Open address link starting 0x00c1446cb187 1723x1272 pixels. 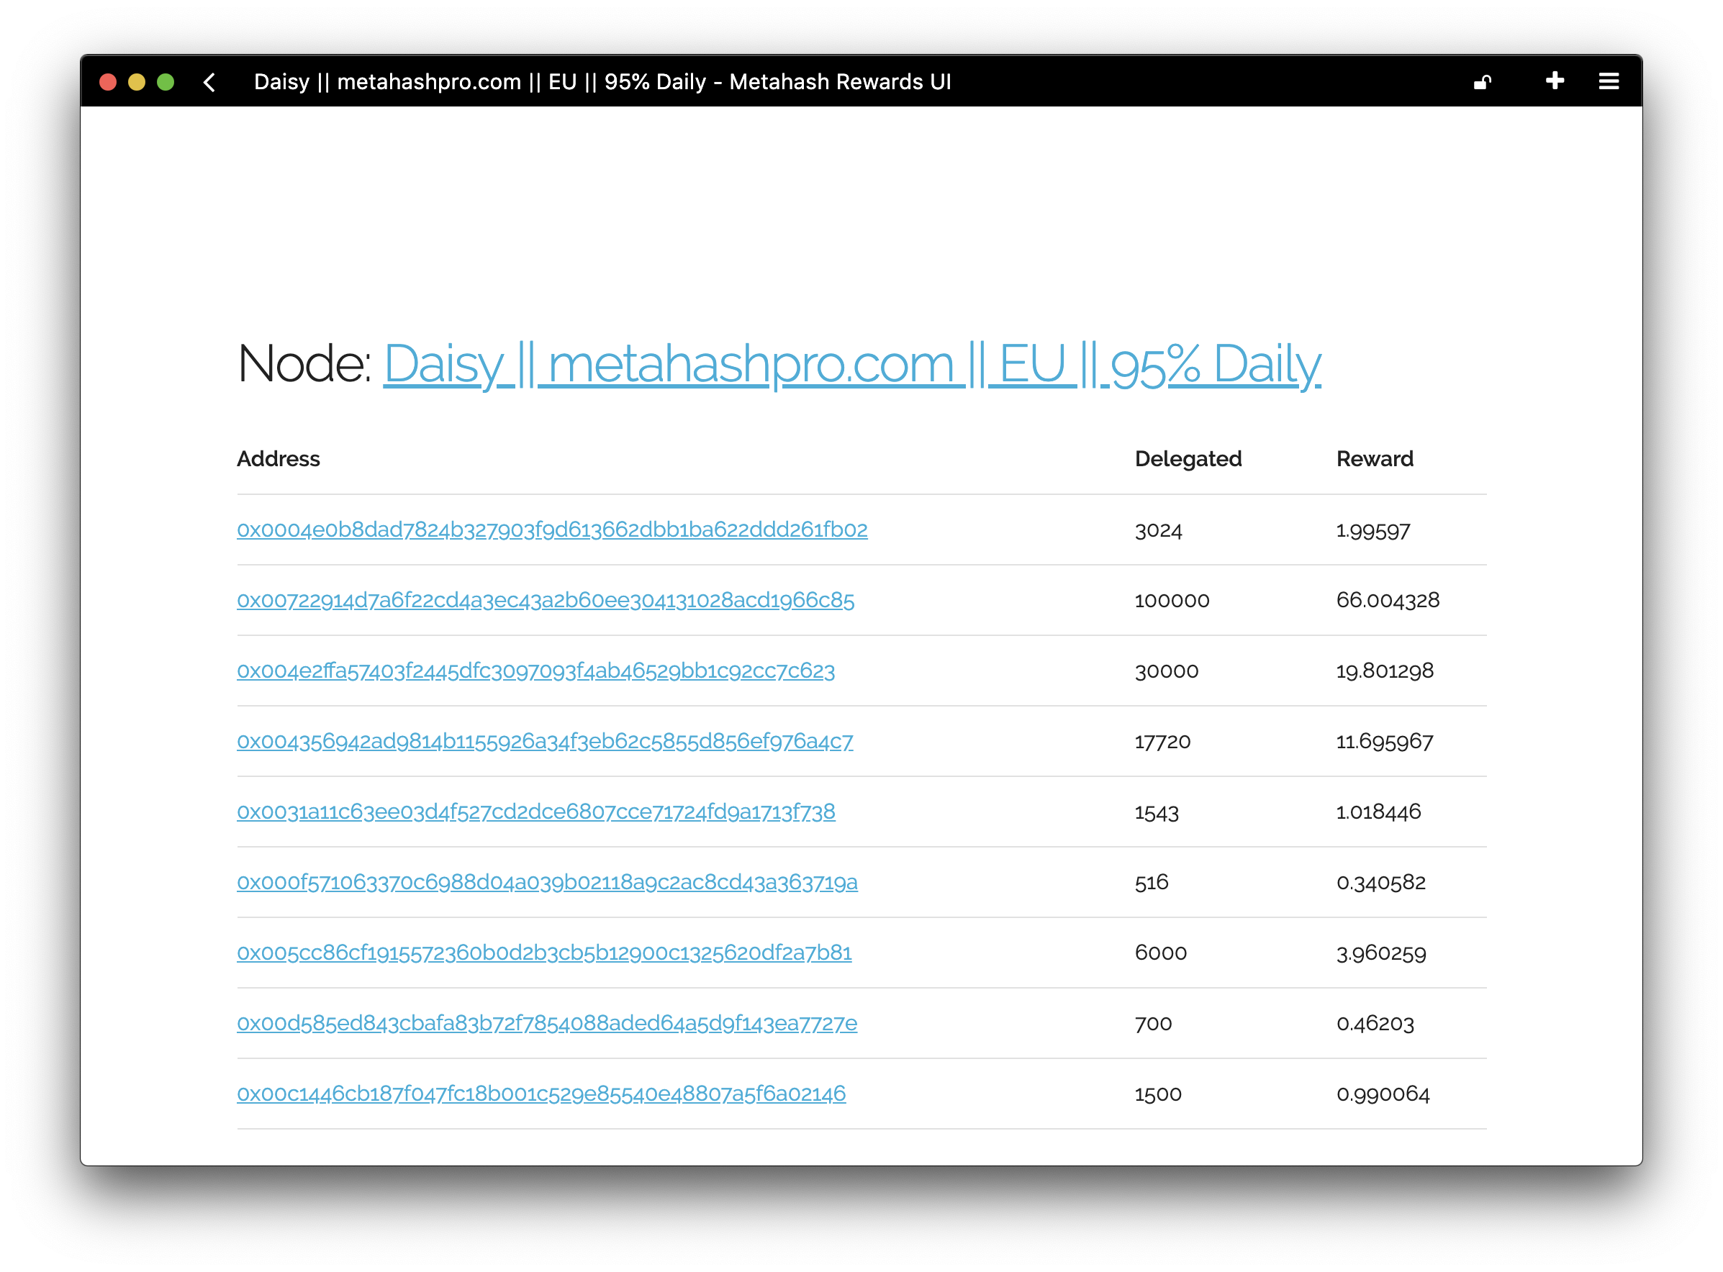[541, 1094]
